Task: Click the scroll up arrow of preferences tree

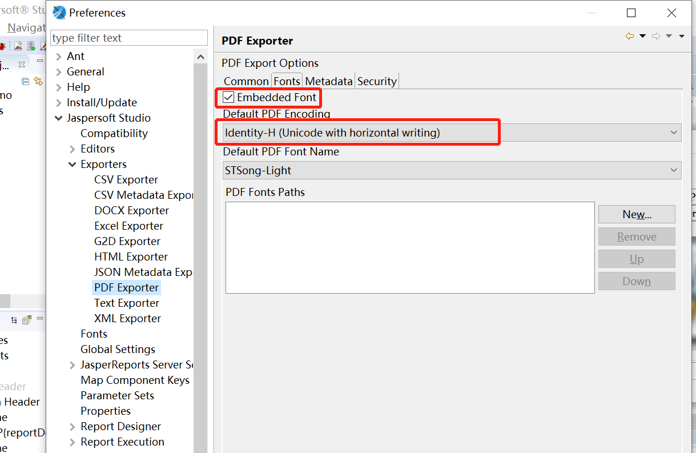Action: click(x=200, y=57)
